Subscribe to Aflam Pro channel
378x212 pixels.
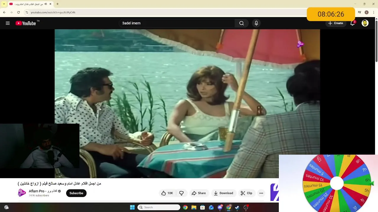(x=76, y=193)
